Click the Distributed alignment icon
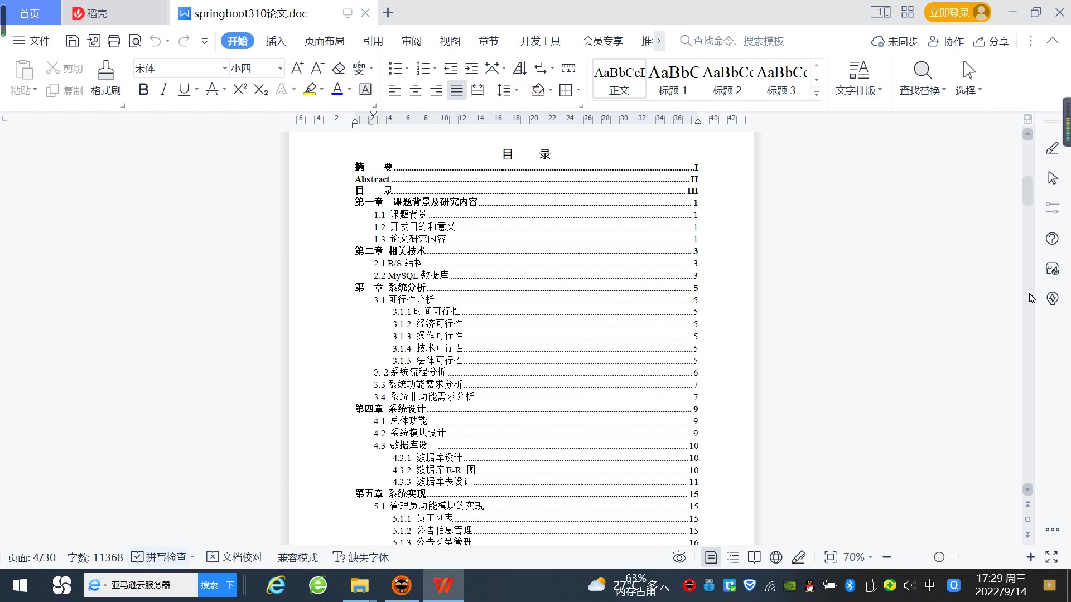1071x602 pixels. 477,90
